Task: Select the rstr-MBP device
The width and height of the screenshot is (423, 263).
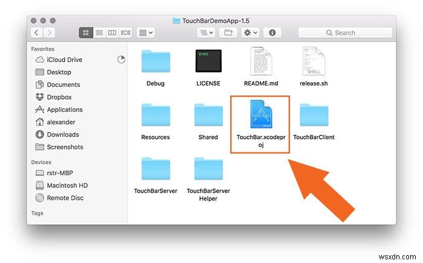Action: coord(54,173)
